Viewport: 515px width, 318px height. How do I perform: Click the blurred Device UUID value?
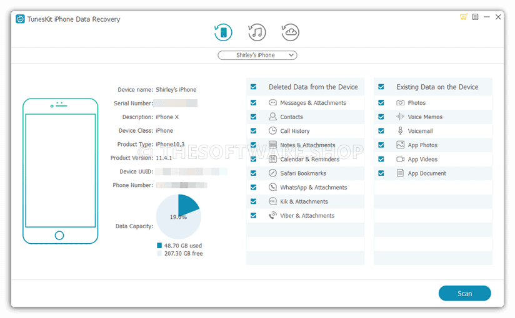pos(191,171)
